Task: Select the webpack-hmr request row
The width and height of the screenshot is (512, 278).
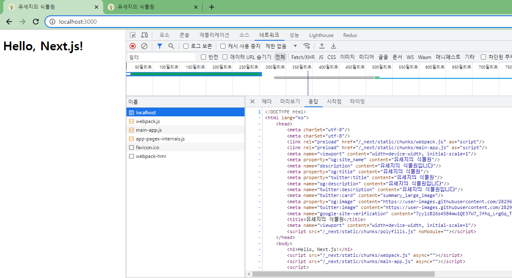Action: (x=186, y=156)
